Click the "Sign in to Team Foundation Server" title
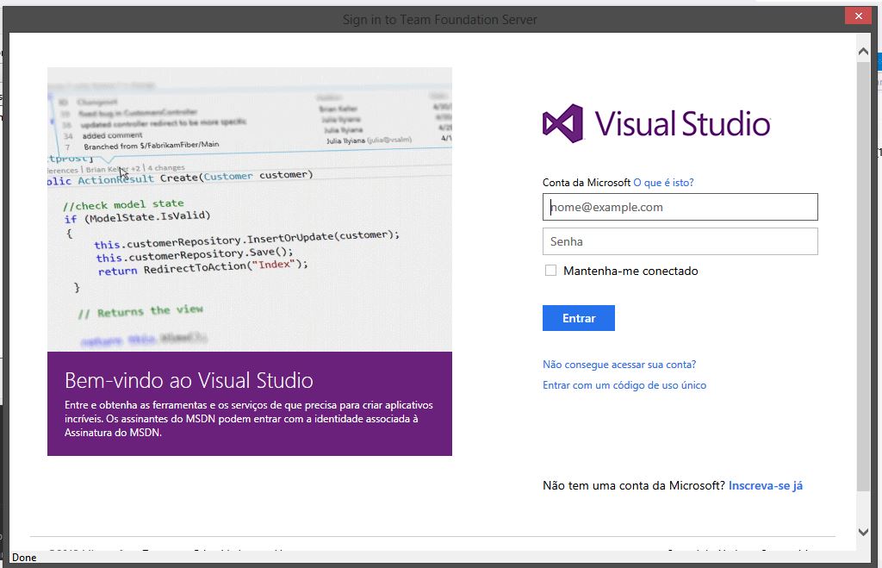 (440, 20)
